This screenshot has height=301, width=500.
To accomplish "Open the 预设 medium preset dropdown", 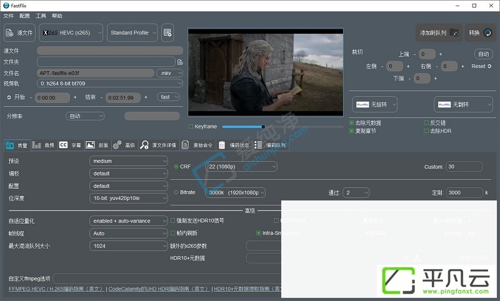I will point(129,161).
